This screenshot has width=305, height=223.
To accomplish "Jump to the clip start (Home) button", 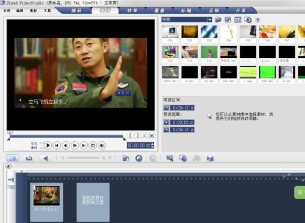I will 57,145.
